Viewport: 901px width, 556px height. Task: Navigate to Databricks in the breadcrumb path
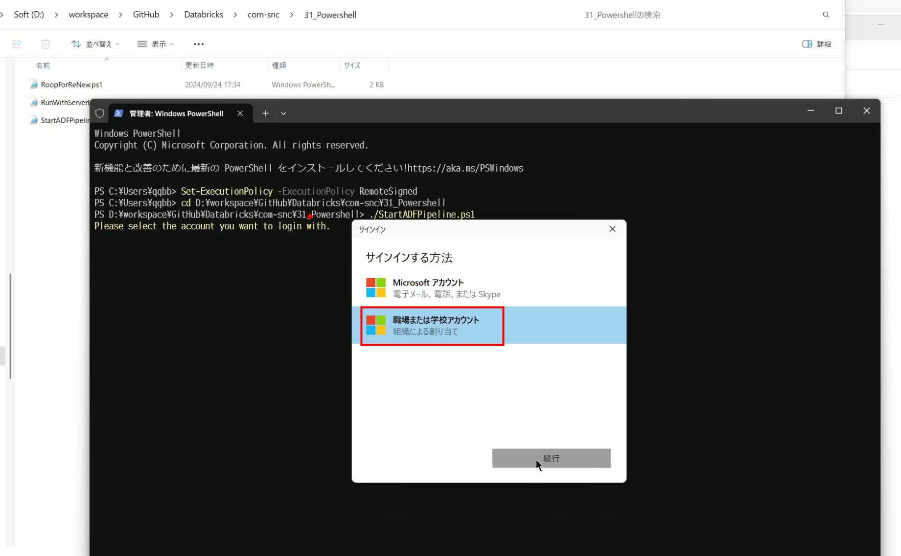203,15
